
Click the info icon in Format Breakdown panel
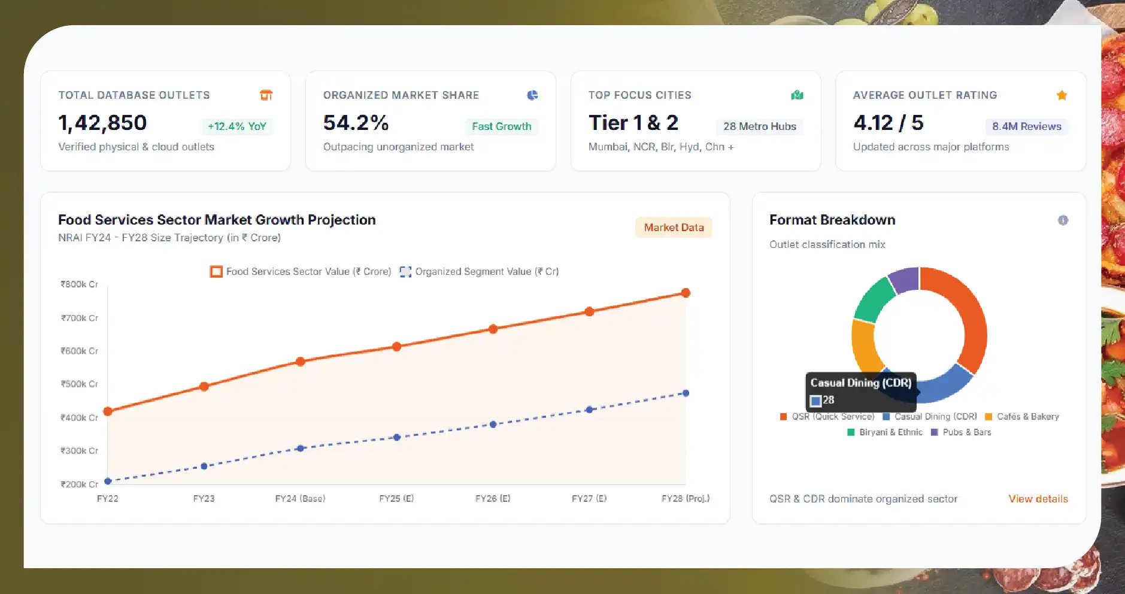1063,220
